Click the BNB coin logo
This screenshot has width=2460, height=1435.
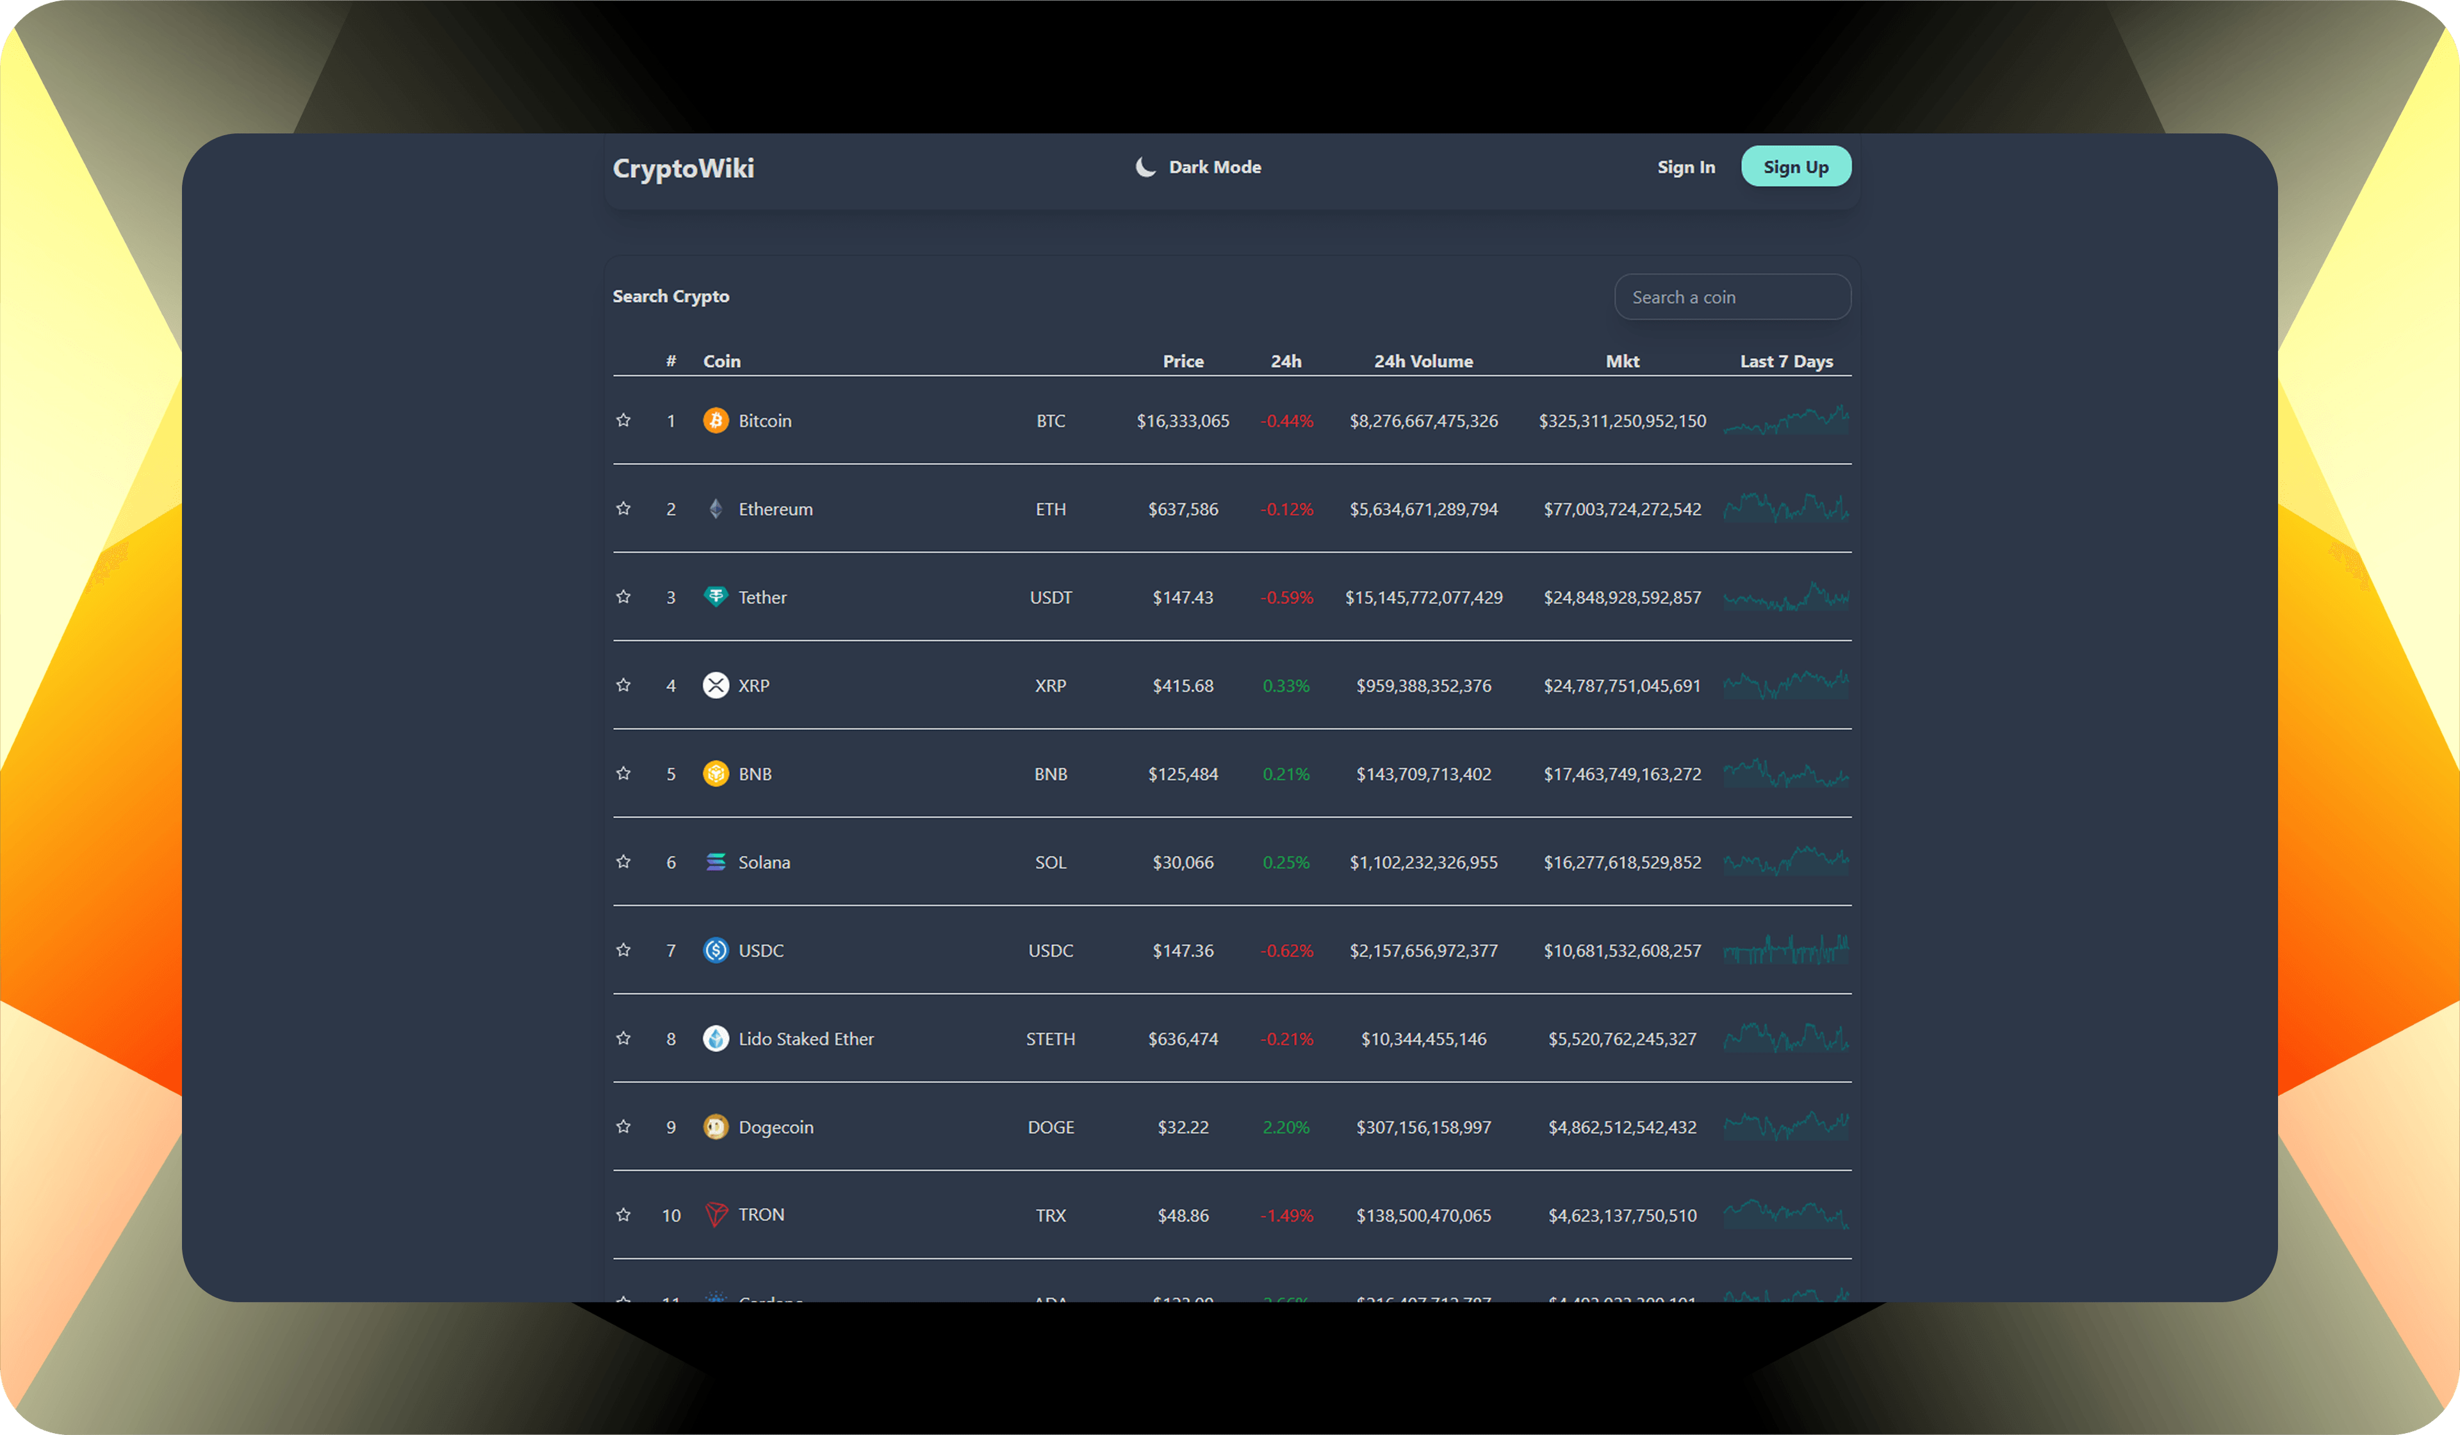(716, 773)
